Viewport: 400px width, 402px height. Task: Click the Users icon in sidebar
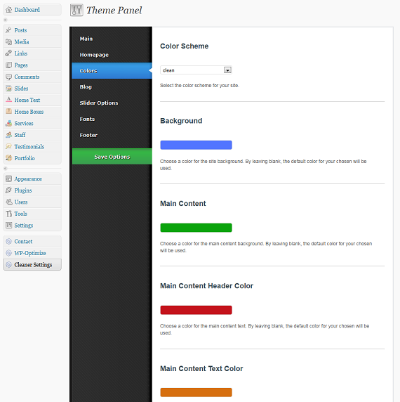pyautogui.click(x=8, y=202)
